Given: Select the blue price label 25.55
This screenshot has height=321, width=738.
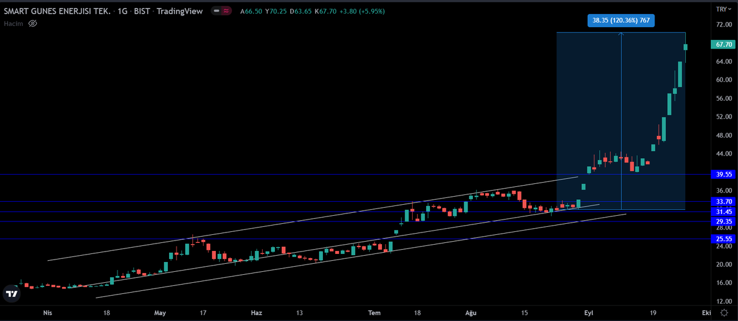Looking at the screenshot, I should (722, 239).
